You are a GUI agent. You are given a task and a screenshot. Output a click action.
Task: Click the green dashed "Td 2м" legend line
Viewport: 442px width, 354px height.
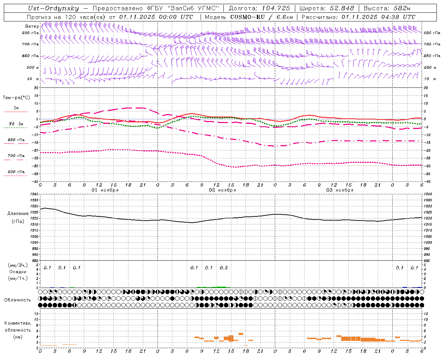point(16,128)
